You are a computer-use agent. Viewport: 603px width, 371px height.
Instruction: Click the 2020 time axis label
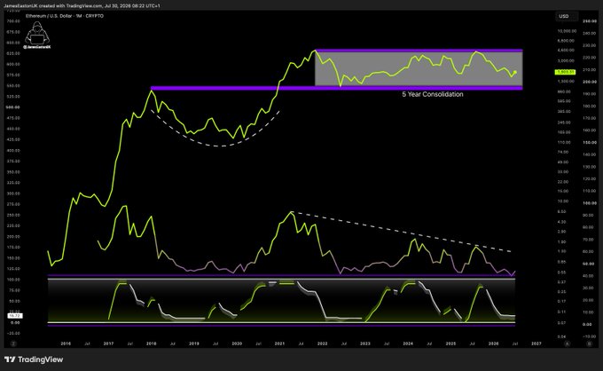point(237,343)
